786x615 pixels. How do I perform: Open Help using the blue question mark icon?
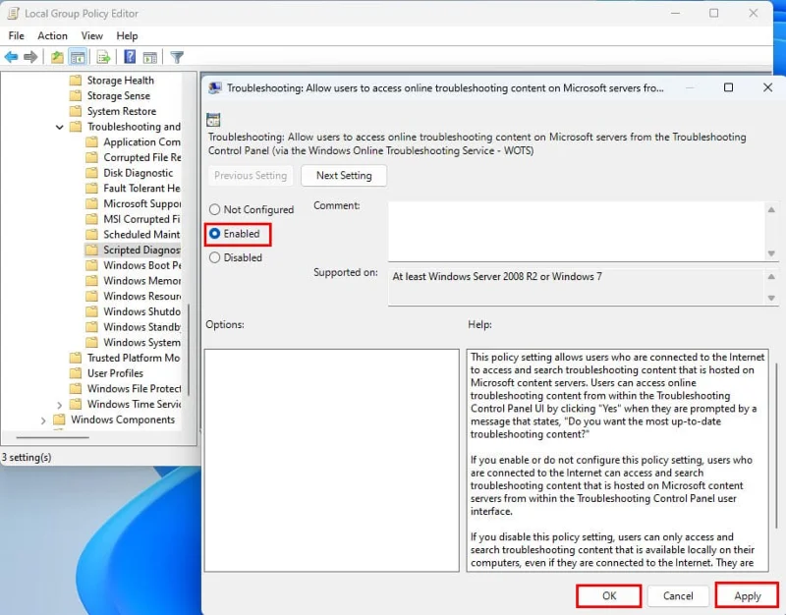131,57
